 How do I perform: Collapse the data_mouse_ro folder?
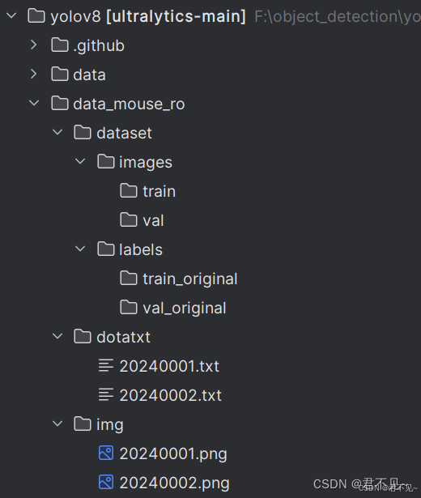pyautogui.click(x=34, y=103)
